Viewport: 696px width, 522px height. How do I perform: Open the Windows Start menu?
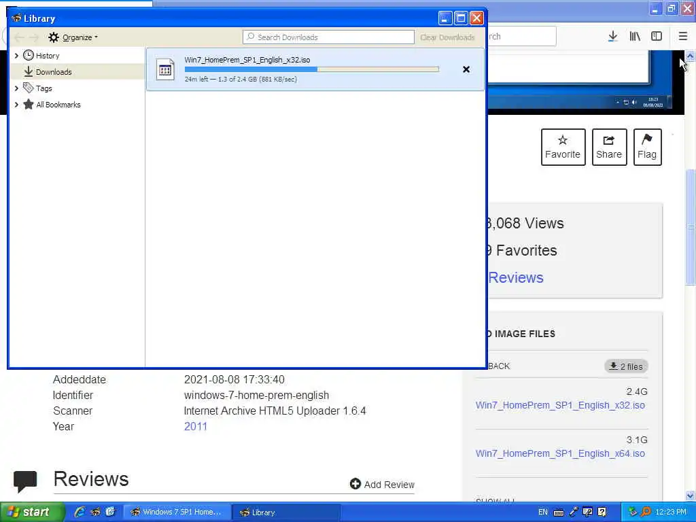click(x=32, y=512)
